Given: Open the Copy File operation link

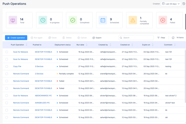Looking at the screenshot, I should pos(17,66).
